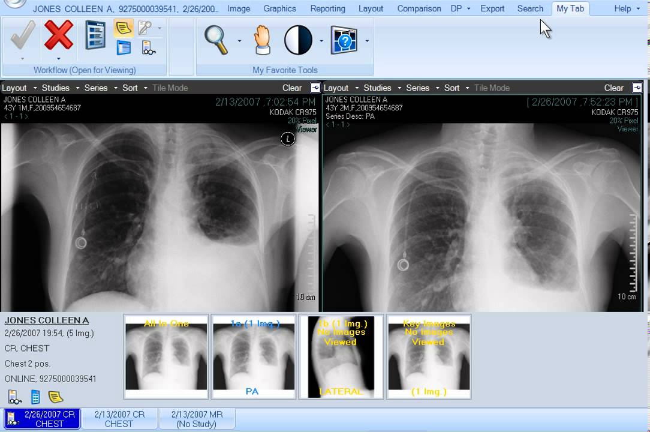Open dropdown arrow beside magnifying glass tool

pos(239,41)
